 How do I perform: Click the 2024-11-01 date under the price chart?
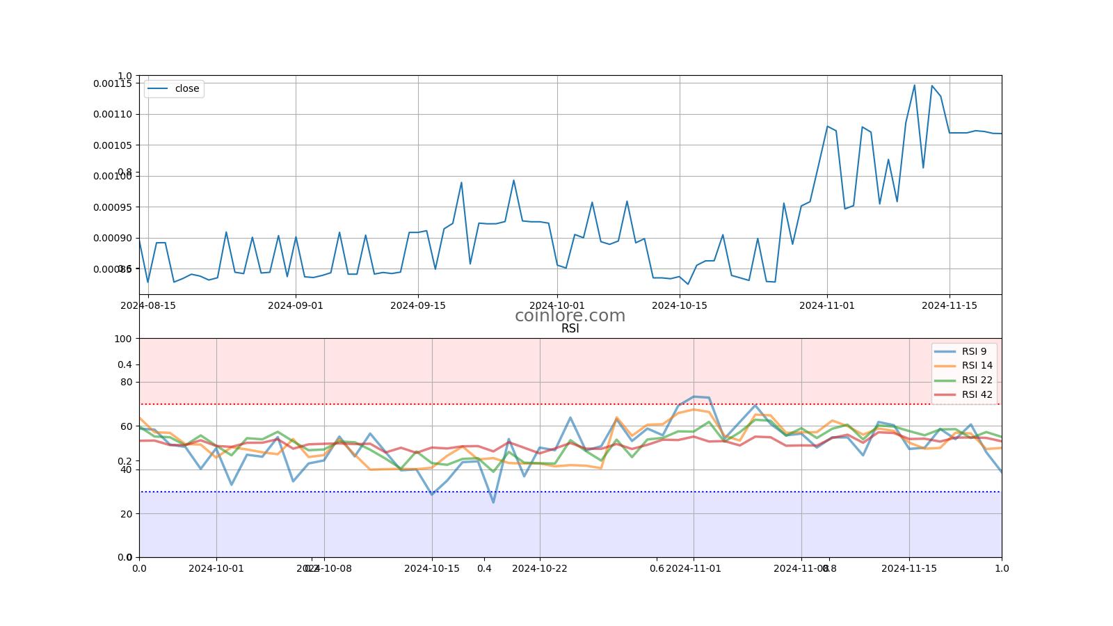827,305
